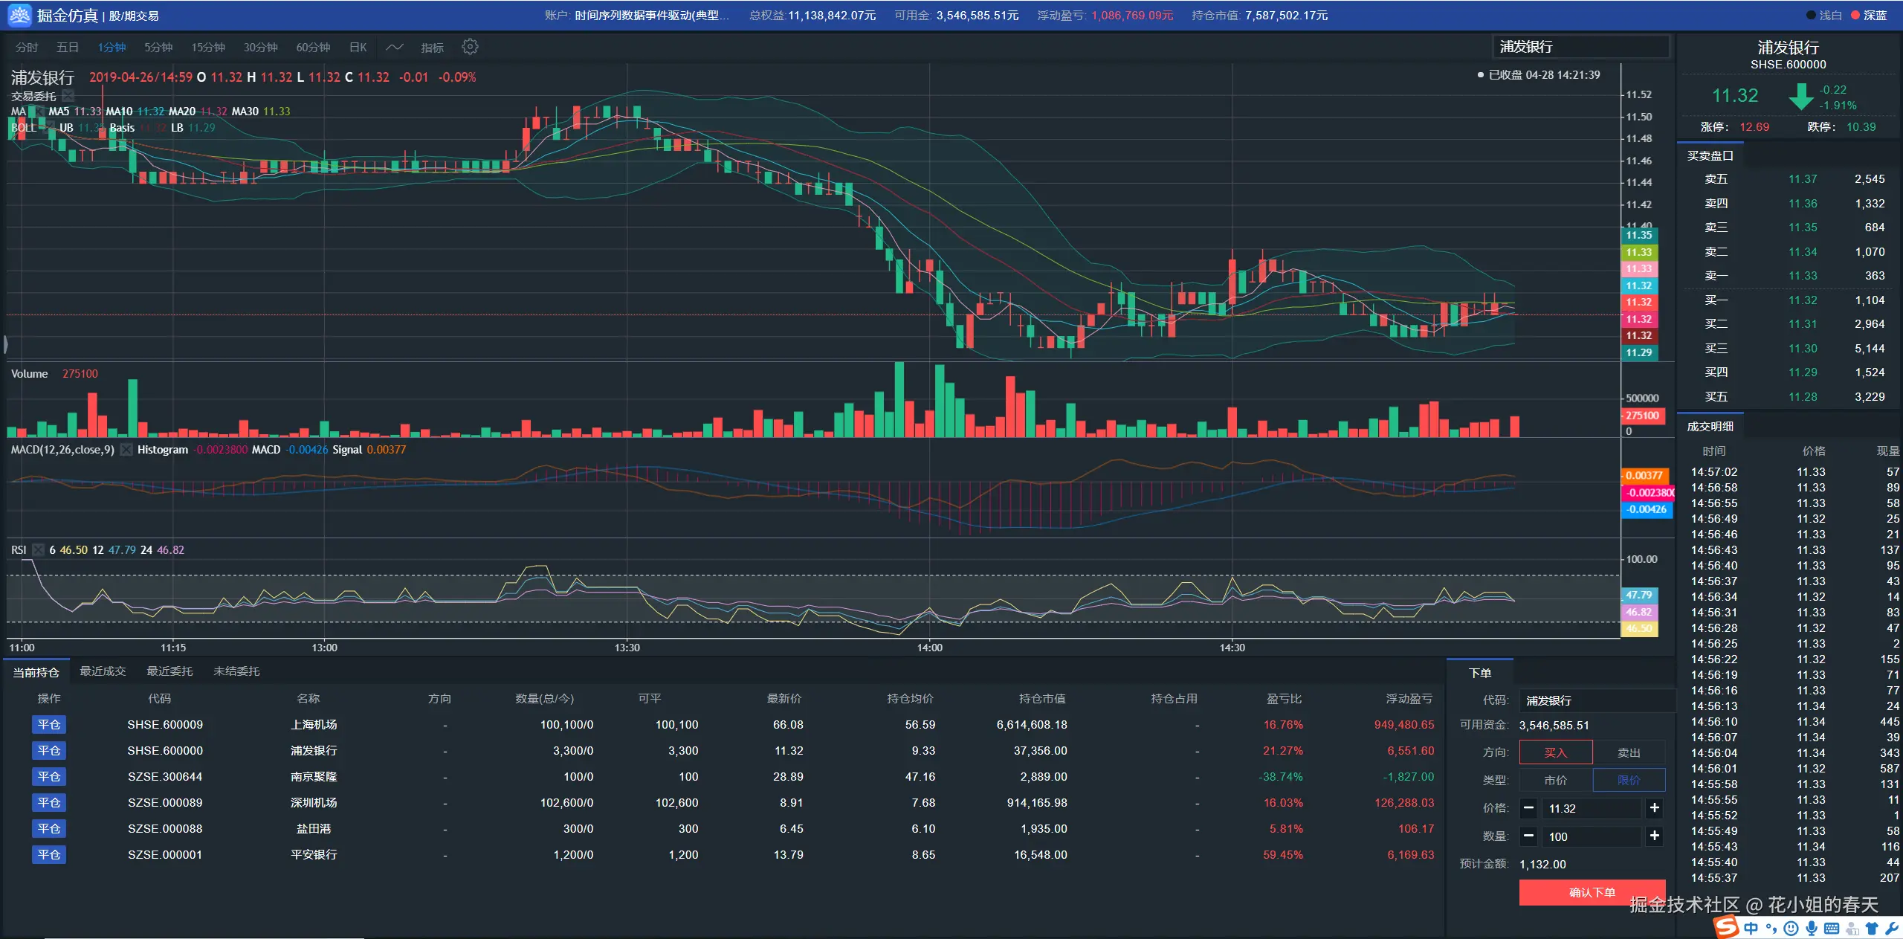Select the 5分钟 chart period
The image size is (1903, 939).
coord(158,48)
